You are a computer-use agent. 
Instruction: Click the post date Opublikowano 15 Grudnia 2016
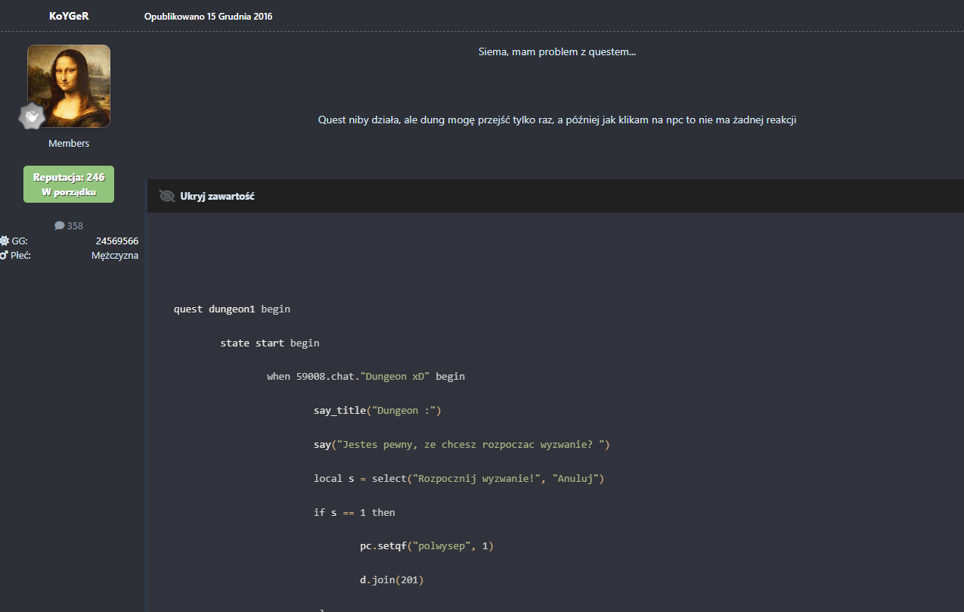click(x=208, y=16)
